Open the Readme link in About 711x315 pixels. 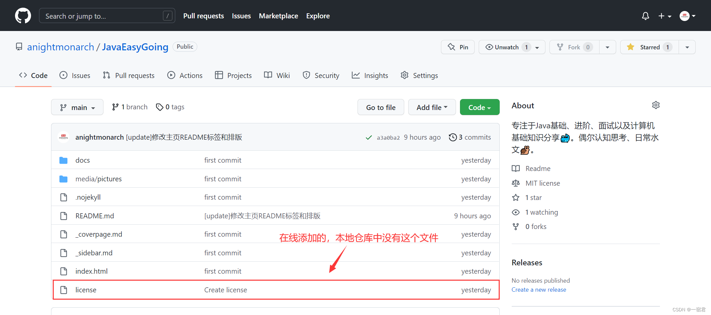pyautogui.click(x=531, y=169)
